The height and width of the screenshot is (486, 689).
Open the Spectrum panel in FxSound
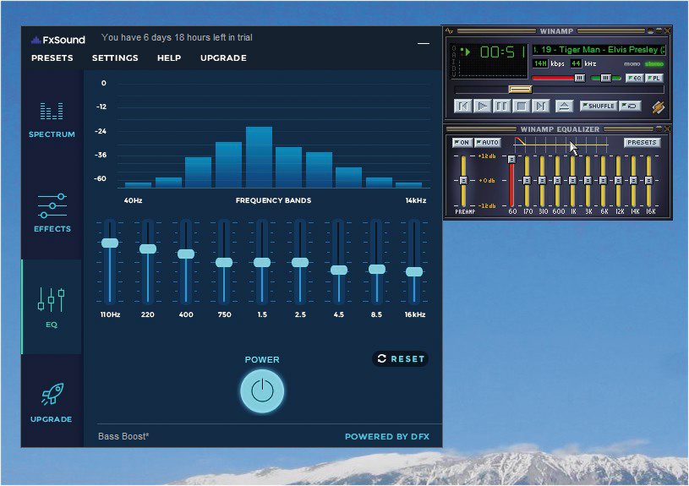52,120
